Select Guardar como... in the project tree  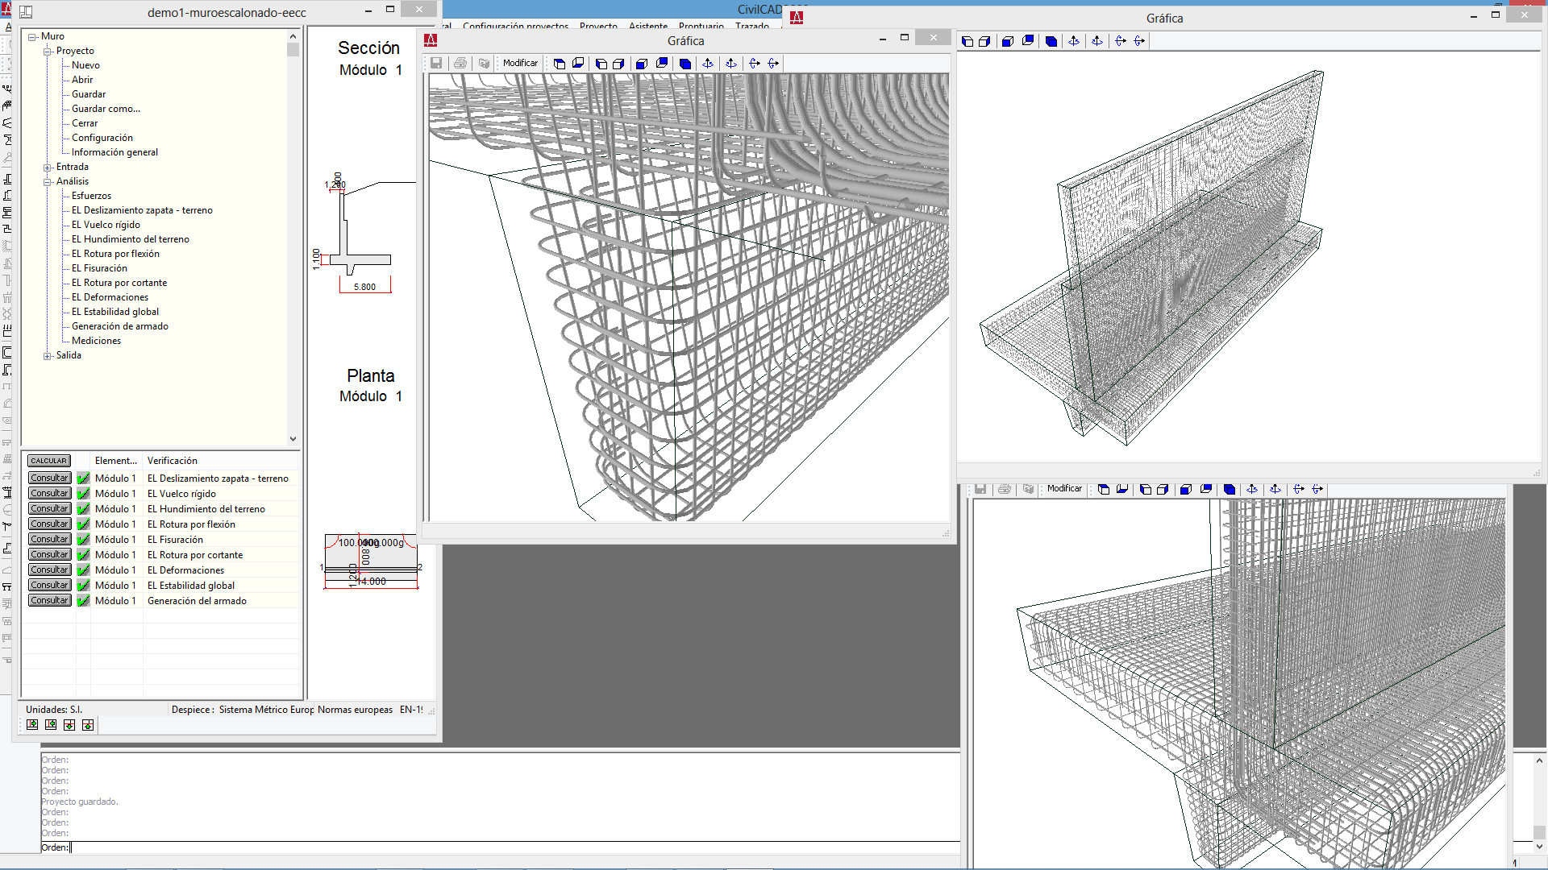pyautogui.click(x=106, y=109)
